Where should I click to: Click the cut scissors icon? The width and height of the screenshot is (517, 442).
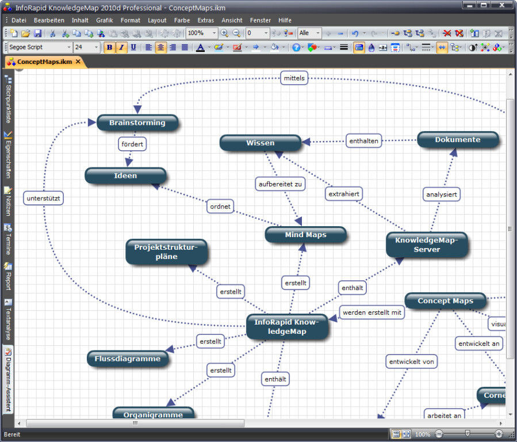52,33
